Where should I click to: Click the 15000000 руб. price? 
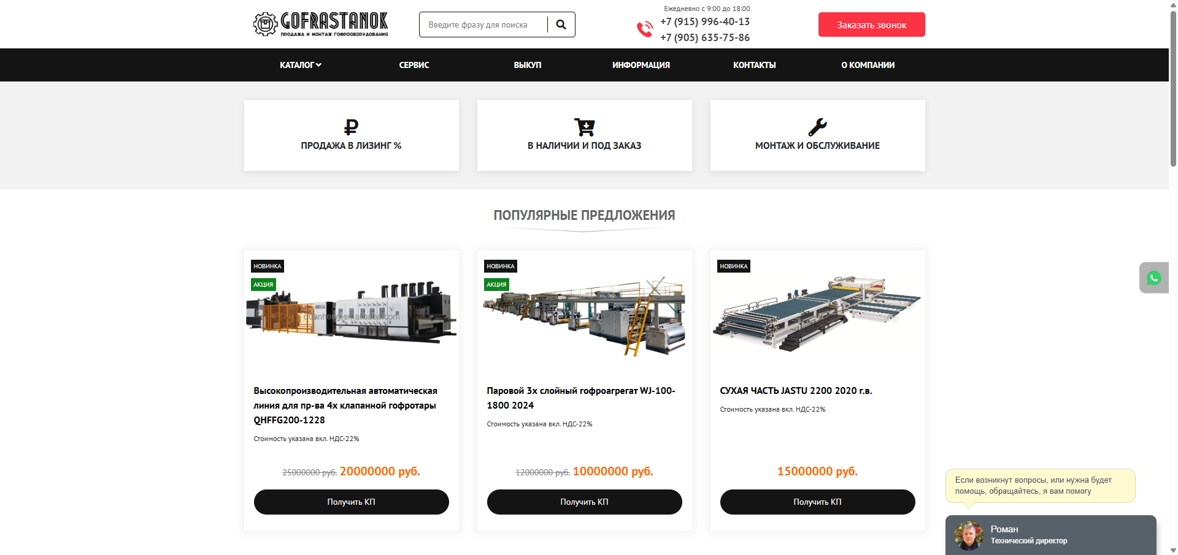pyautogui.click(x=817, y=471)
